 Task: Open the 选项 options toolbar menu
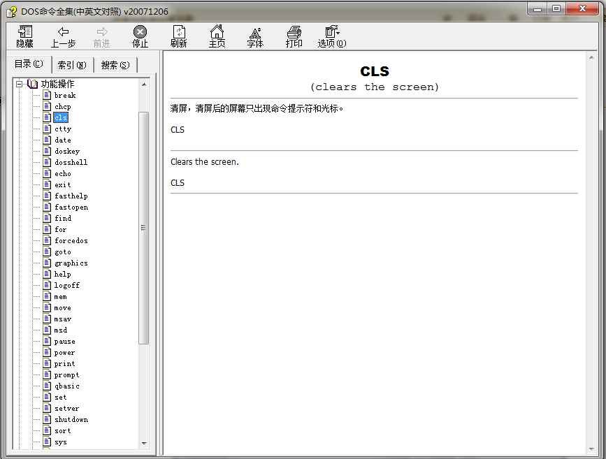pos(331,36)
